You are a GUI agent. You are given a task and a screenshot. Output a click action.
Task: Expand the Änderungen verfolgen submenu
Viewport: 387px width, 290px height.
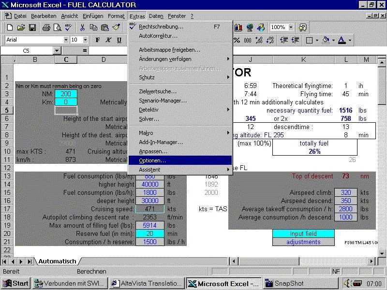tap(180, 59)
